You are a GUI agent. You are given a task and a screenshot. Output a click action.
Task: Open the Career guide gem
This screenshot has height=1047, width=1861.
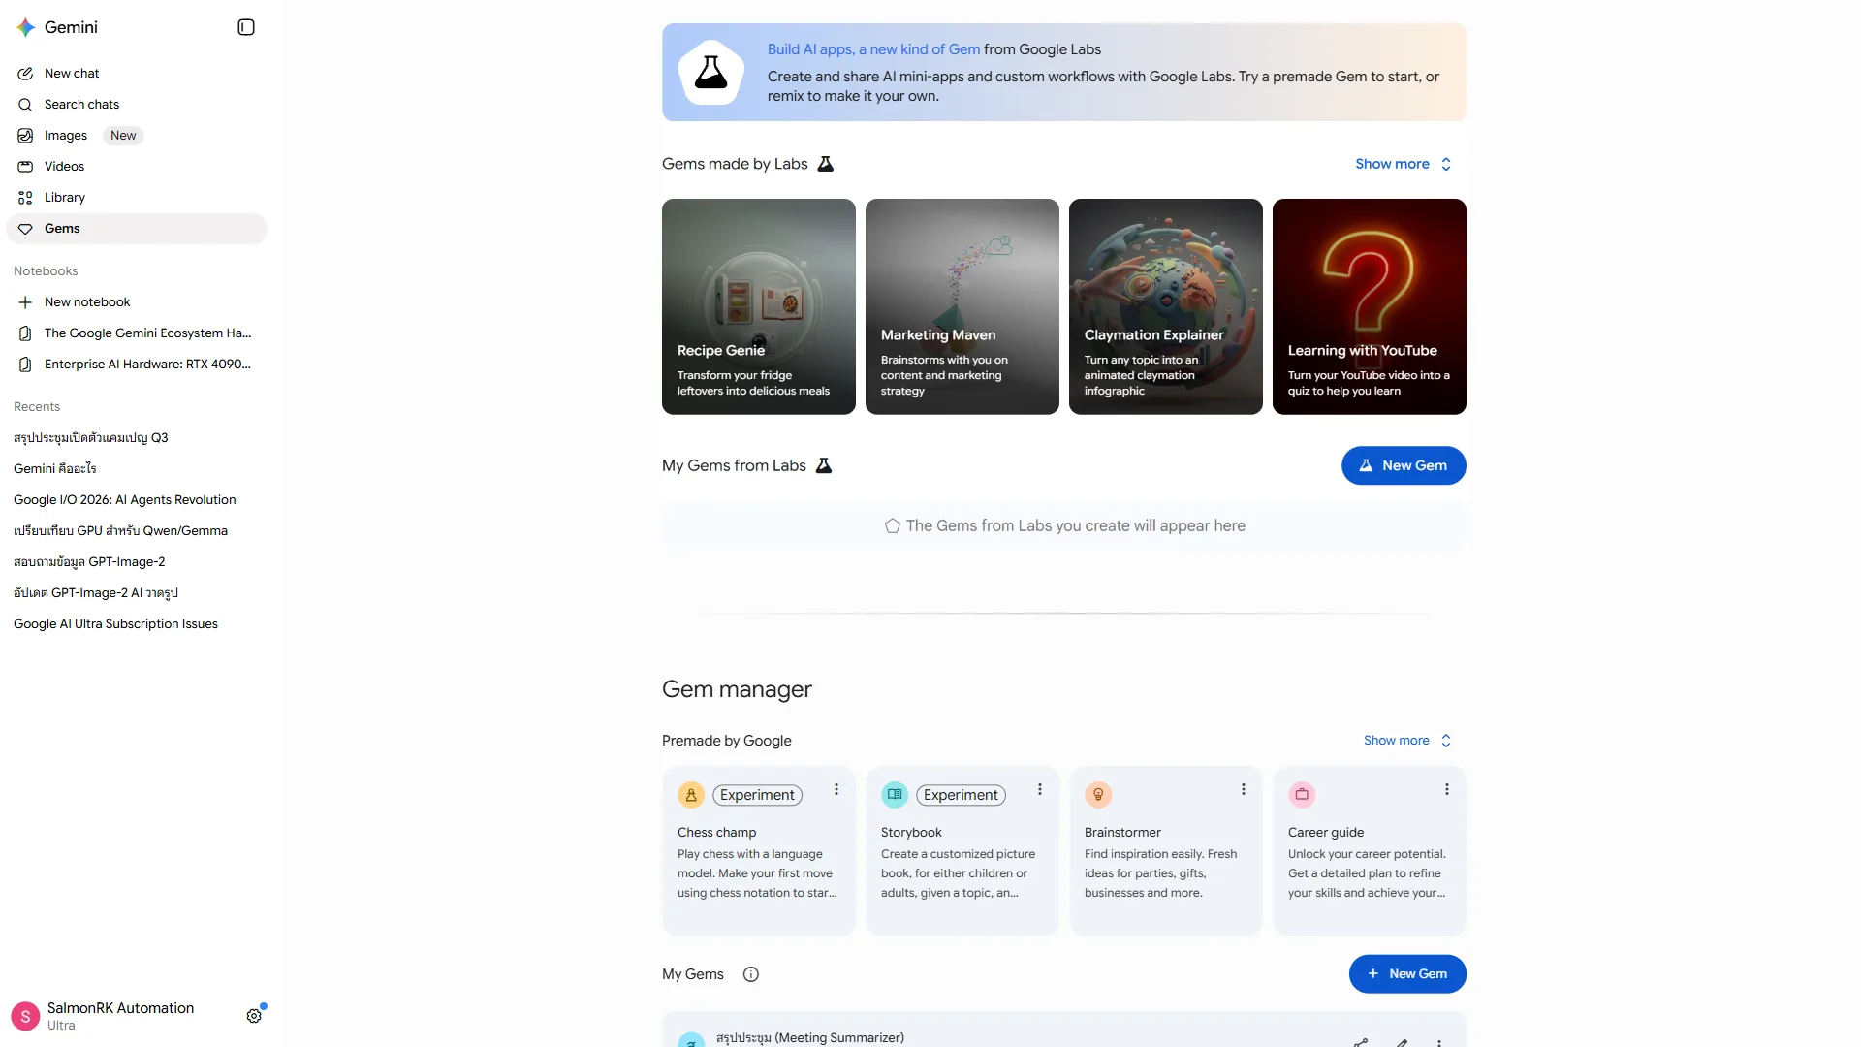[1370, 851]
